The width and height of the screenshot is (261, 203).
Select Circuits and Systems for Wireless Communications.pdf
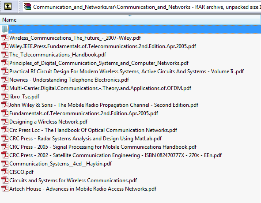coord(73,180)
